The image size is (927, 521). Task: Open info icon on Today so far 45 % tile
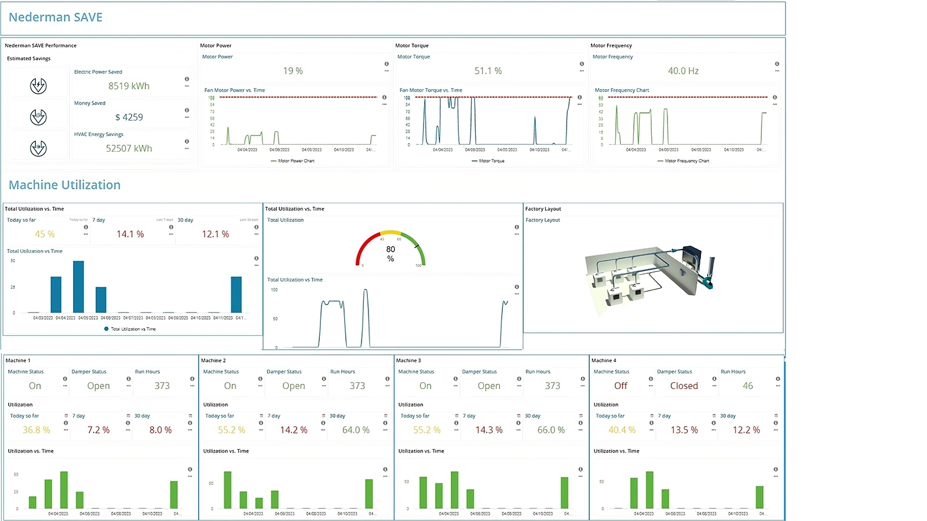(x=86, y=228)
